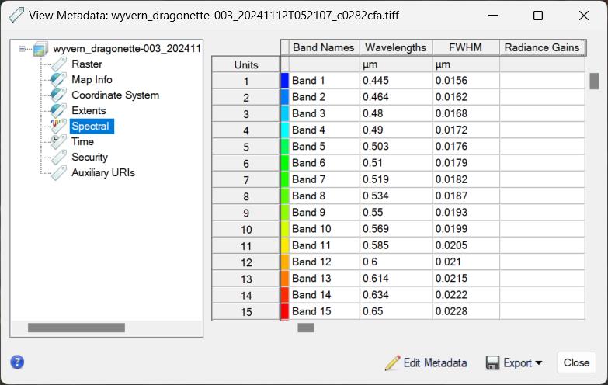Click the Map Info globe tag icon
This screenshot has width=608, height=385.
click(59, 79)
